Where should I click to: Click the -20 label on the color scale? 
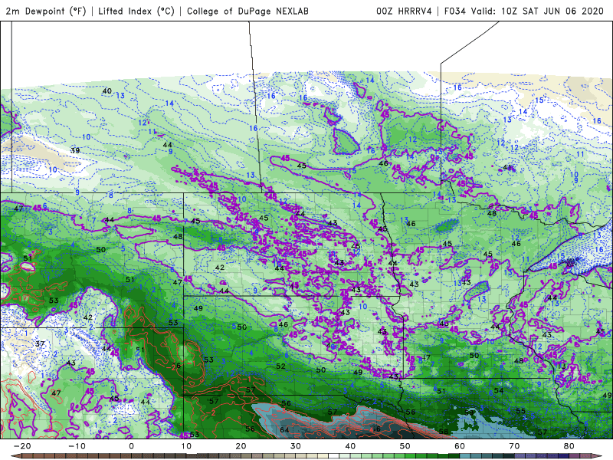coord(22,446)
